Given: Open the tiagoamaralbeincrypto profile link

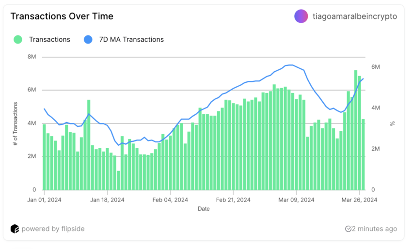Looking at the screenshot, I should 355,16.
